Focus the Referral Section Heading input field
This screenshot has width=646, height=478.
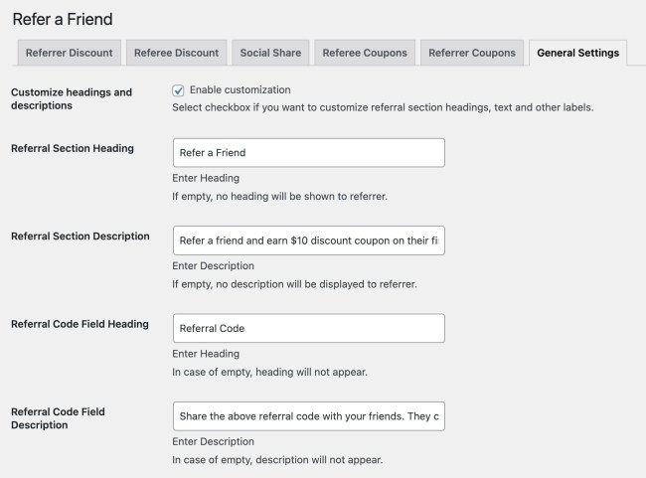pos(308,153)
